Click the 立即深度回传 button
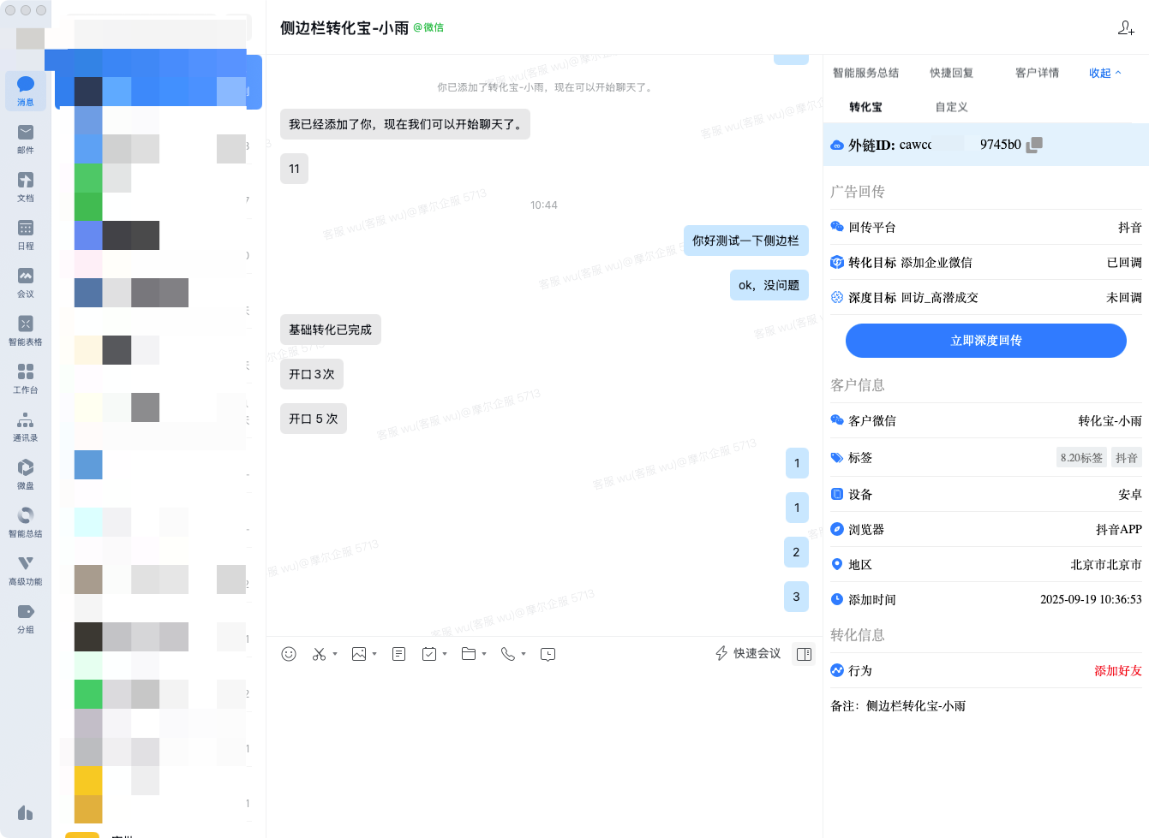This screenshot has width=1149, height=838. [x=985, y=341]
